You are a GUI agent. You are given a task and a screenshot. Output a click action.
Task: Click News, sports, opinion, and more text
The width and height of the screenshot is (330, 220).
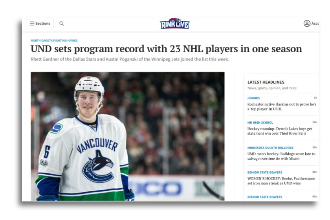point(272,88)
